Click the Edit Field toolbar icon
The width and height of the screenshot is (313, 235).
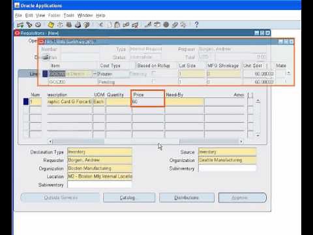(x=148, y=25)
